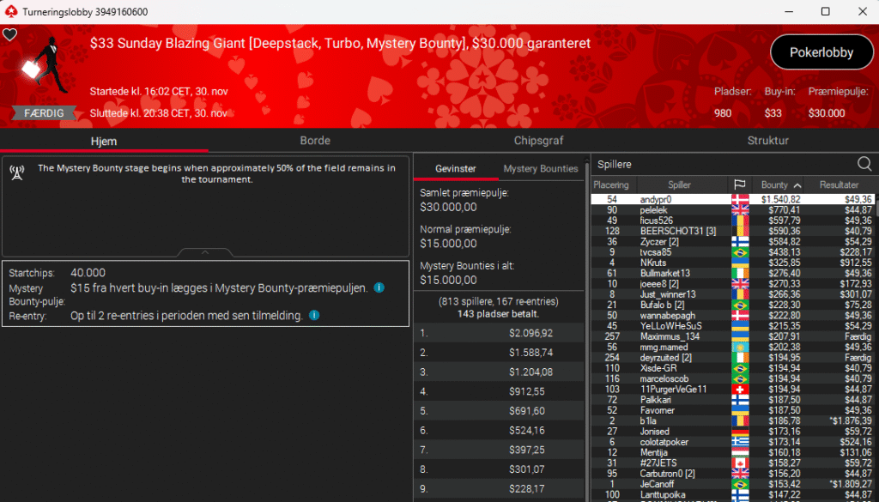The image size is (879, 502).
Task: Click the Pokerlobby button
Action: 821,52
